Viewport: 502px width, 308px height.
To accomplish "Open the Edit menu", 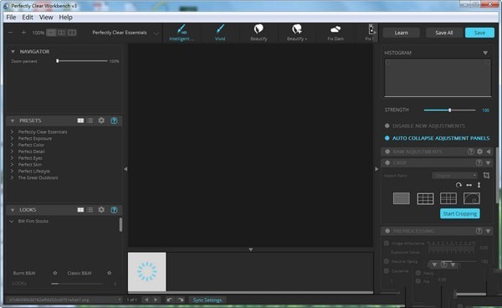I will [28, 18].
